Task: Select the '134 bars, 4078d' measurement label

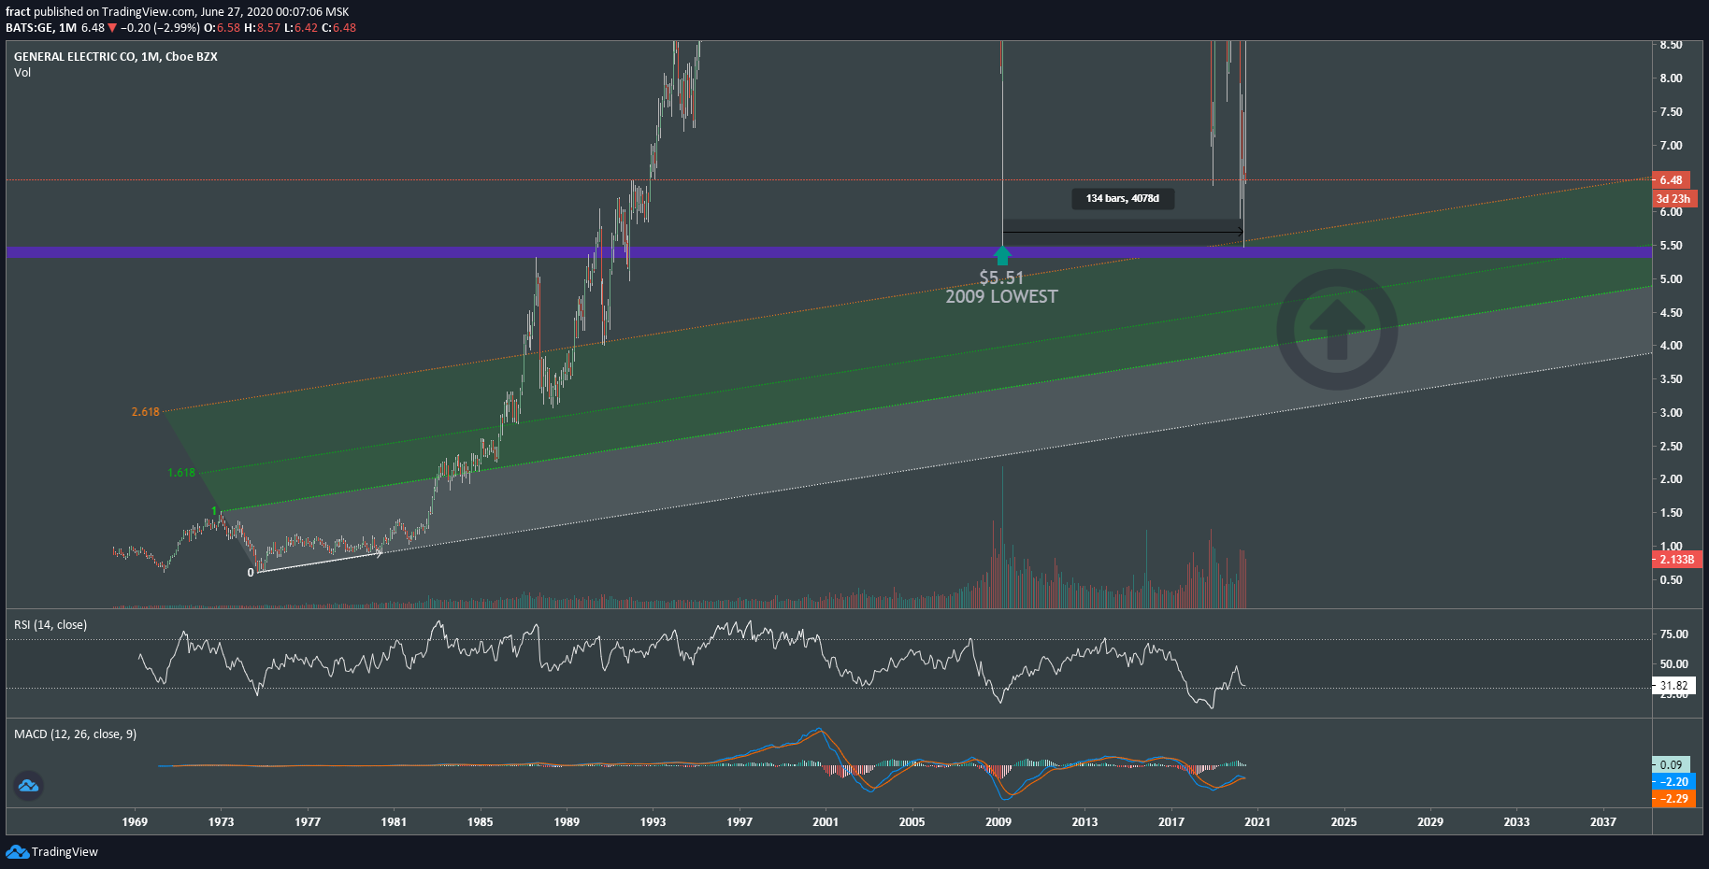Action: pyautogui.click(x=1123, y=198)
